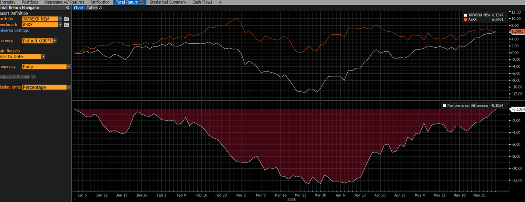This screenshot has width=525, height=202.
Task: Click the May 25 date axis label
Action: [x=479, y=195]
